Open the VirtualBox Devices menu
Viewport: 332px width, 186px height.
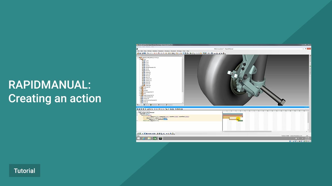[148, 47]
